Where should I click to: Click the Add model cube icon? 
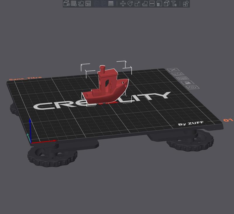tap(67, 3)
